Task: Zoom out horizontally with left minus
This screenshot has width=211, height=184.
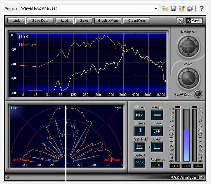Action: 180,78
